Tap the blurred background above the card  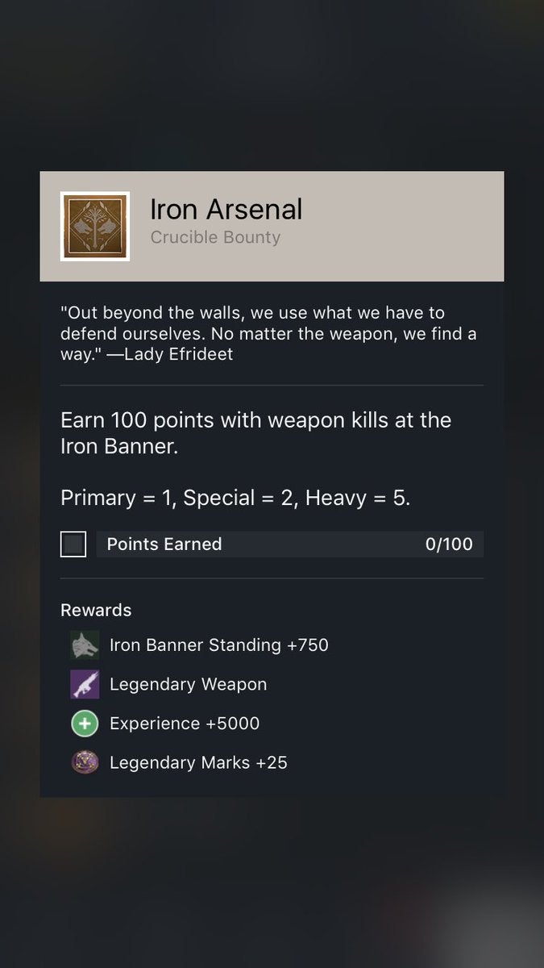tap(272, 81)
